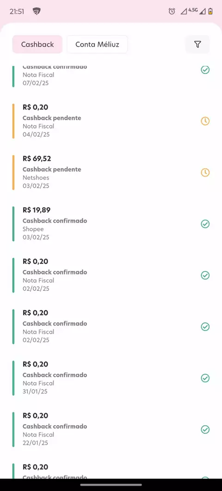Tap pending clock icon dated 04/02/25
This screenshot has height=491, width=222.
[x=205, y=121]
